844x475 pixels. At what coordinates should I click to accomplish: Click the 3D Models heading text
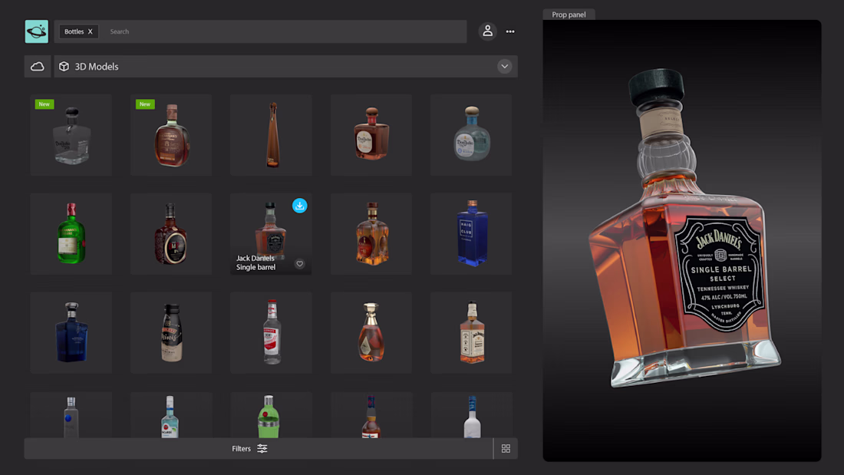97,67
